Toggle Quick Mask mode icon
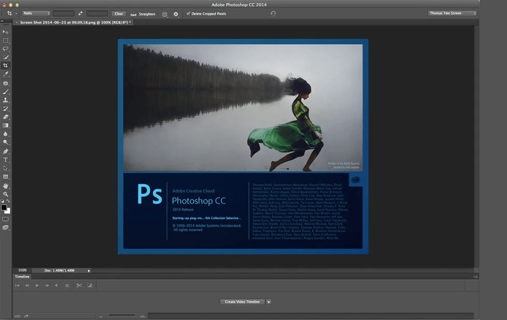 pyautogui.click(x=6, y=219)
